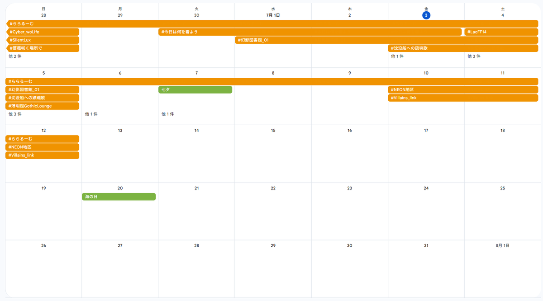The image size is (543, 301).
Task: Select date number 6
Action: [120, 73]
